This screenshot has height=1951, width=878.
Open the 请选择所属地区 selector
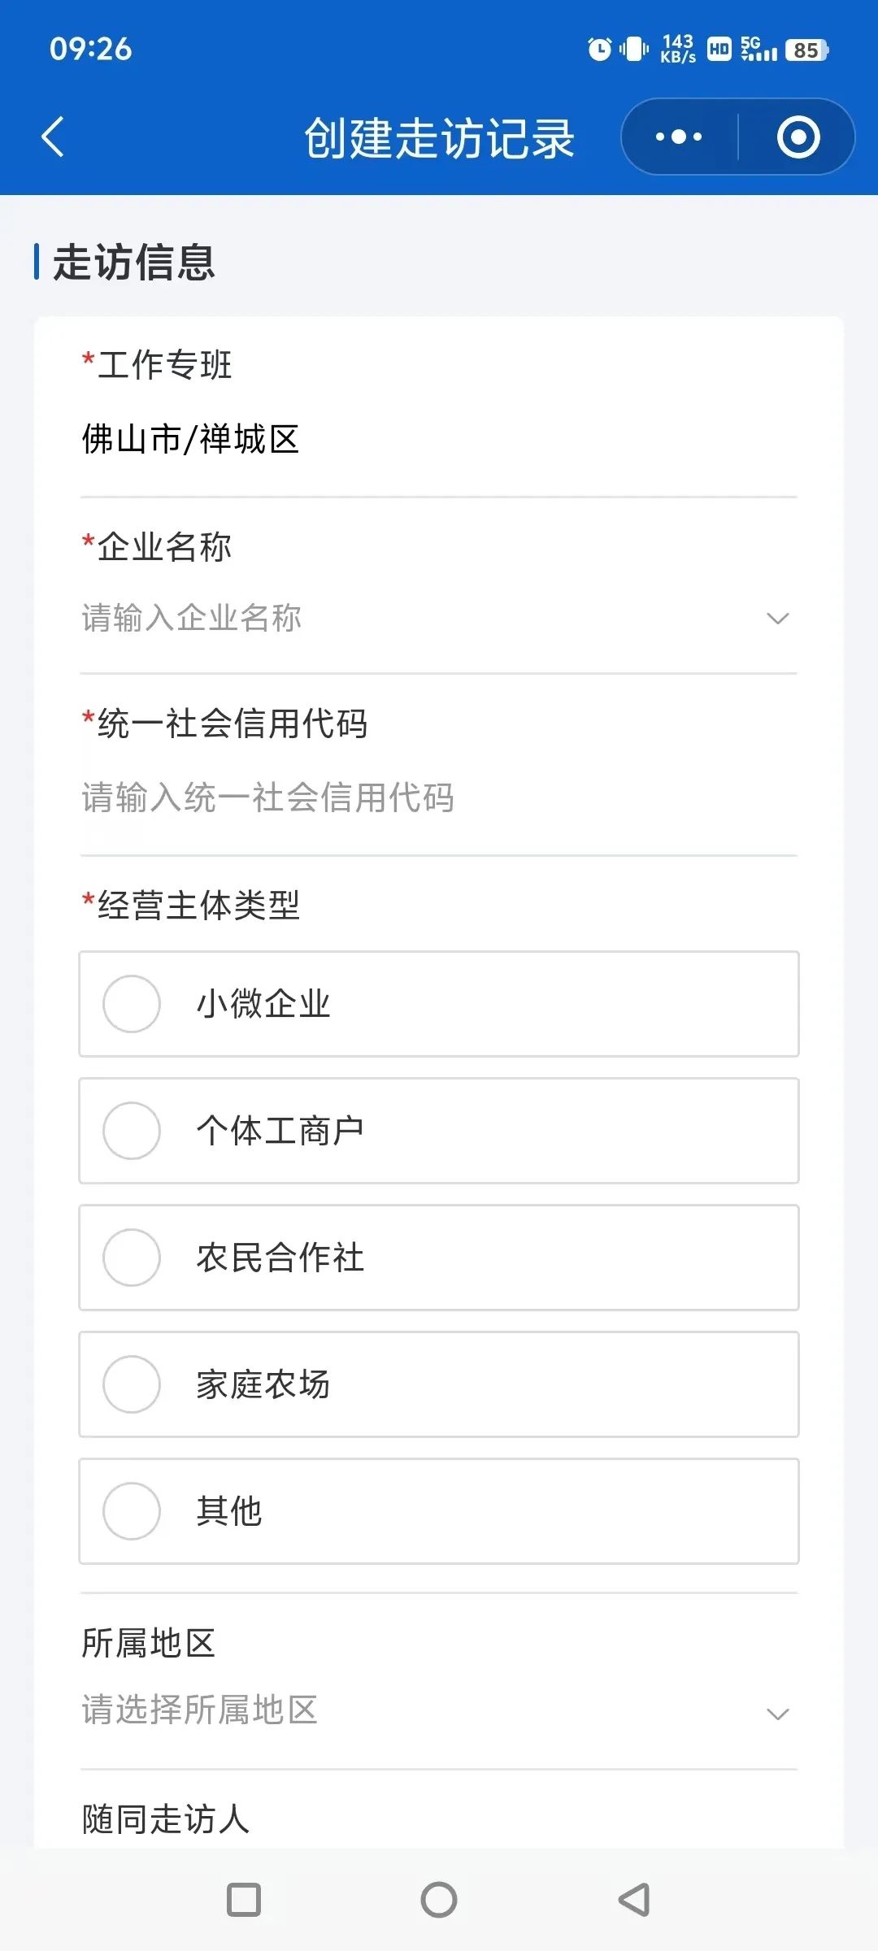[x=439, y=1710]
